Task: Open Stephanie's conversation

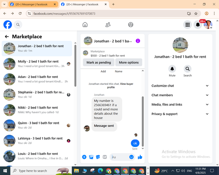Action: point(37,94)
